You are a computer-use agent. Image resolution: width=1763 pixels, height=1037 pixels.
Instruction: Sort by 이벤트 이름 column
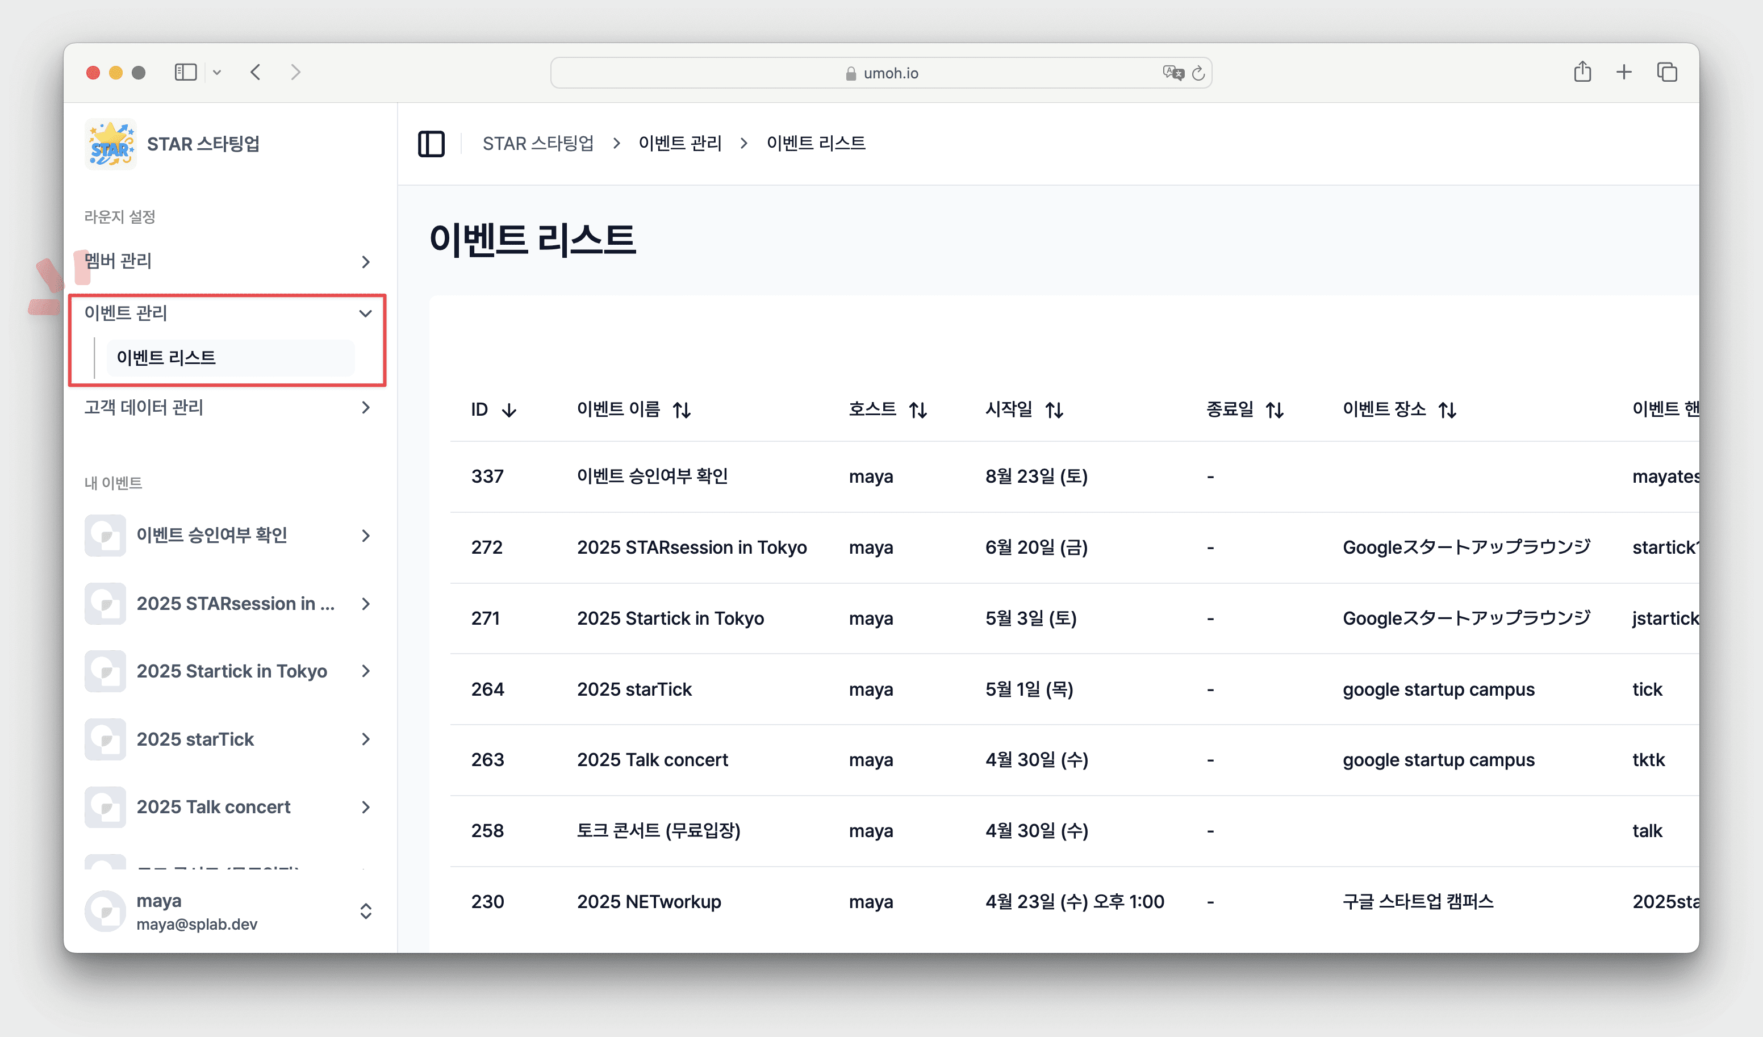pyautogui.click(x=682, y=410)
